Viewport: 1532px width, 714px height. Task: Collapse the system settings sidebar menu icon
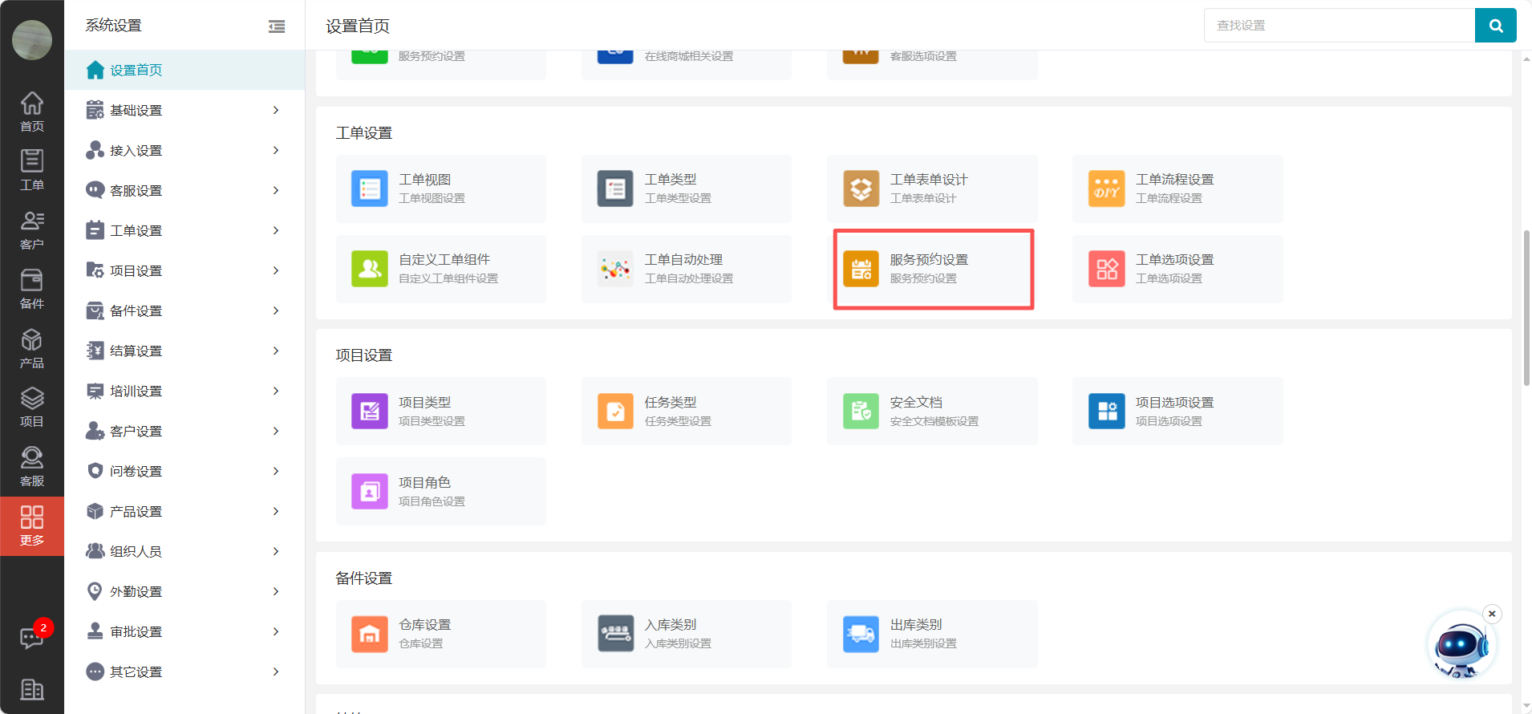[277, 26]
